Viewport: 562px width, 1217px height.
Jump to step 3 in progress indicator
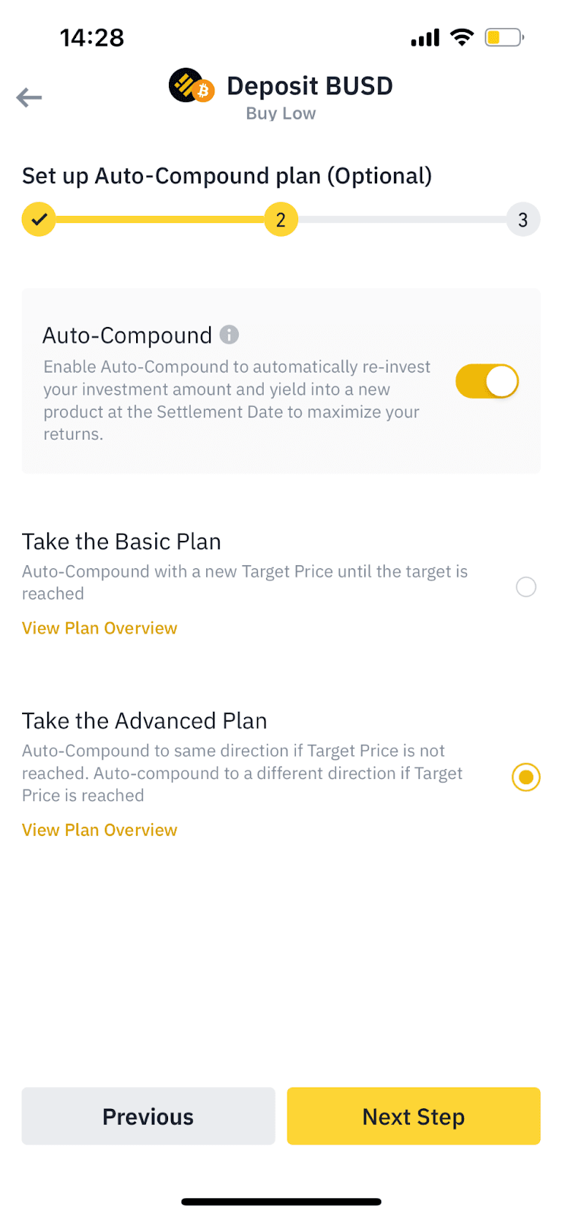(522, 220)
